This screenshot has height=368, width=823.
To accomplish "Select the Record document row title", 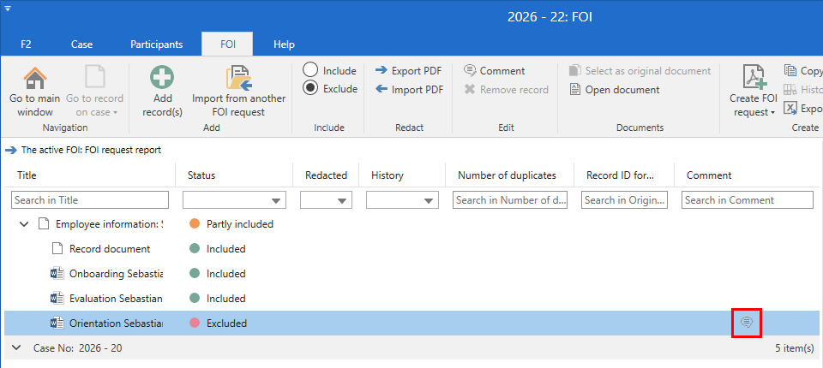I will [x=110, y=249].
